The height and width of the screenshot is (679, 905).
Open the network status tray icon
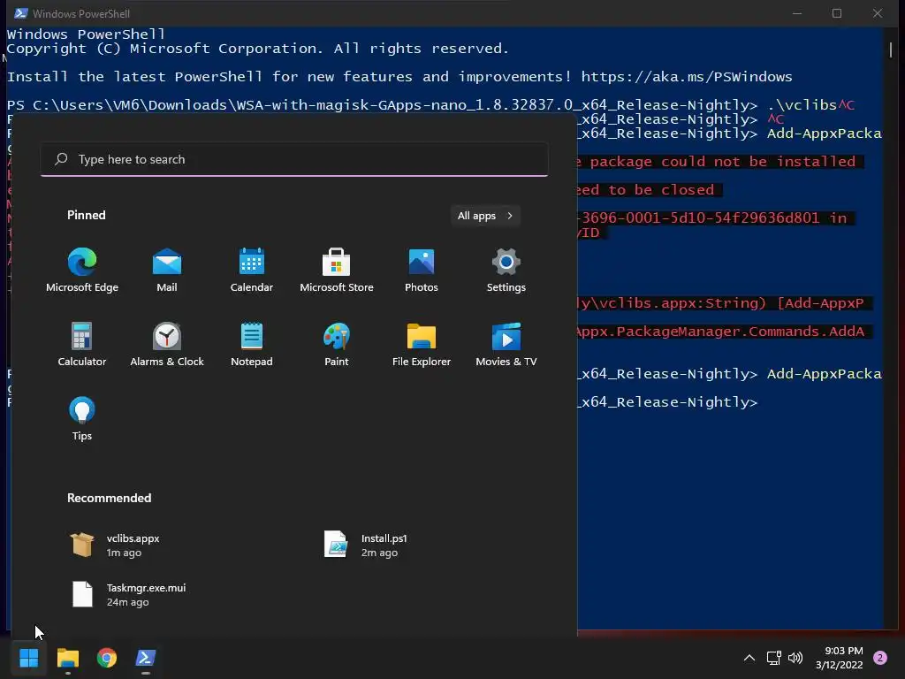(773, 658)
